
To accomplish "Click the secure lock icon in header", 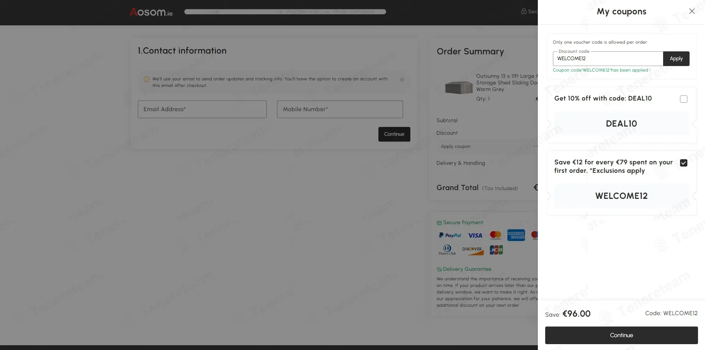I will click(524, 11).
